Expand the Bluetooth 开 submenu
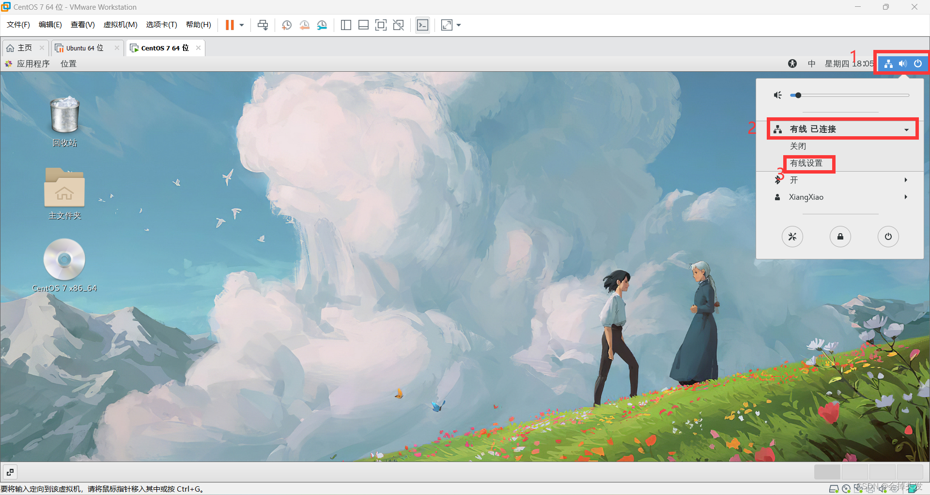The height and width of the screenshot is (495, 930). pos(840,180)
